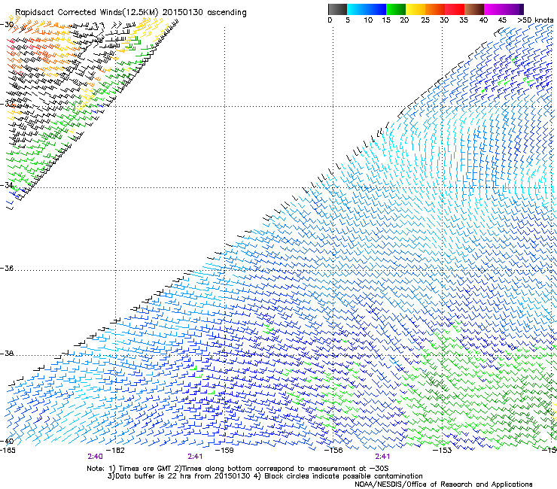Screen dimensions: 557x489
Task: Click the red 30-35 knots swatch
Action: (455, 9)
